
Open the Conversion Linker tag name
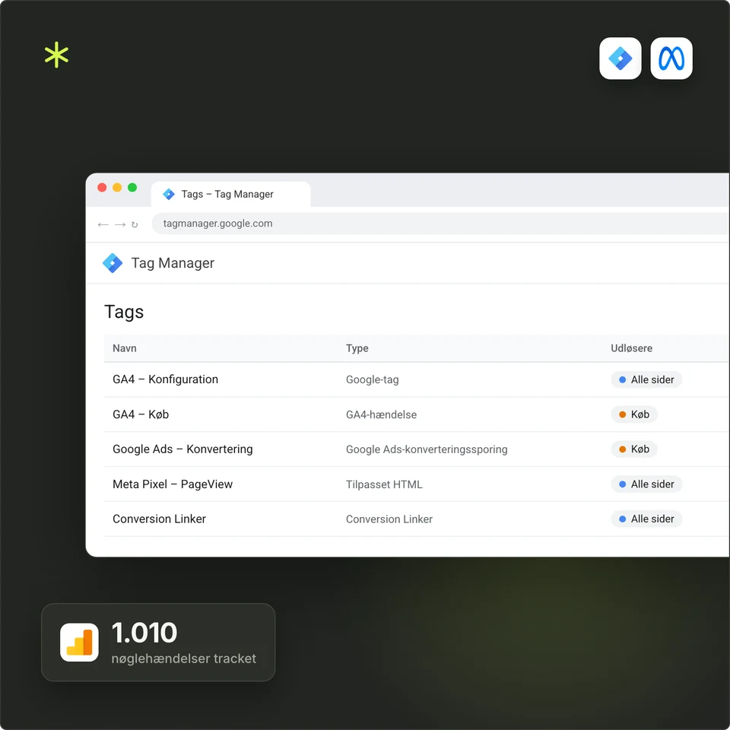click(159, 519)
